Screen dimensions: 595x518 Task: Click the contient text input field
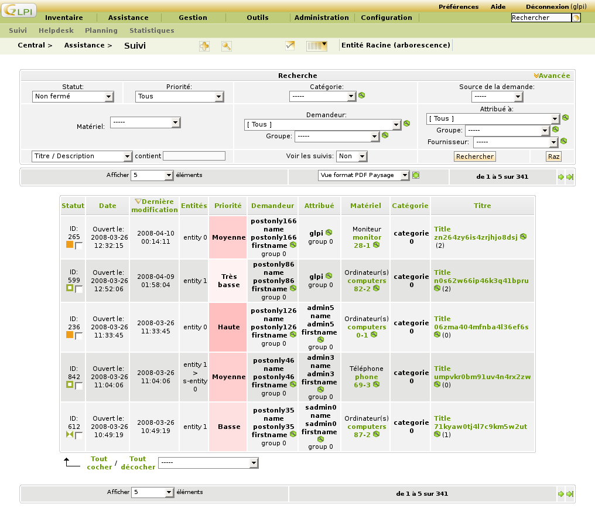tap(194, 156)
